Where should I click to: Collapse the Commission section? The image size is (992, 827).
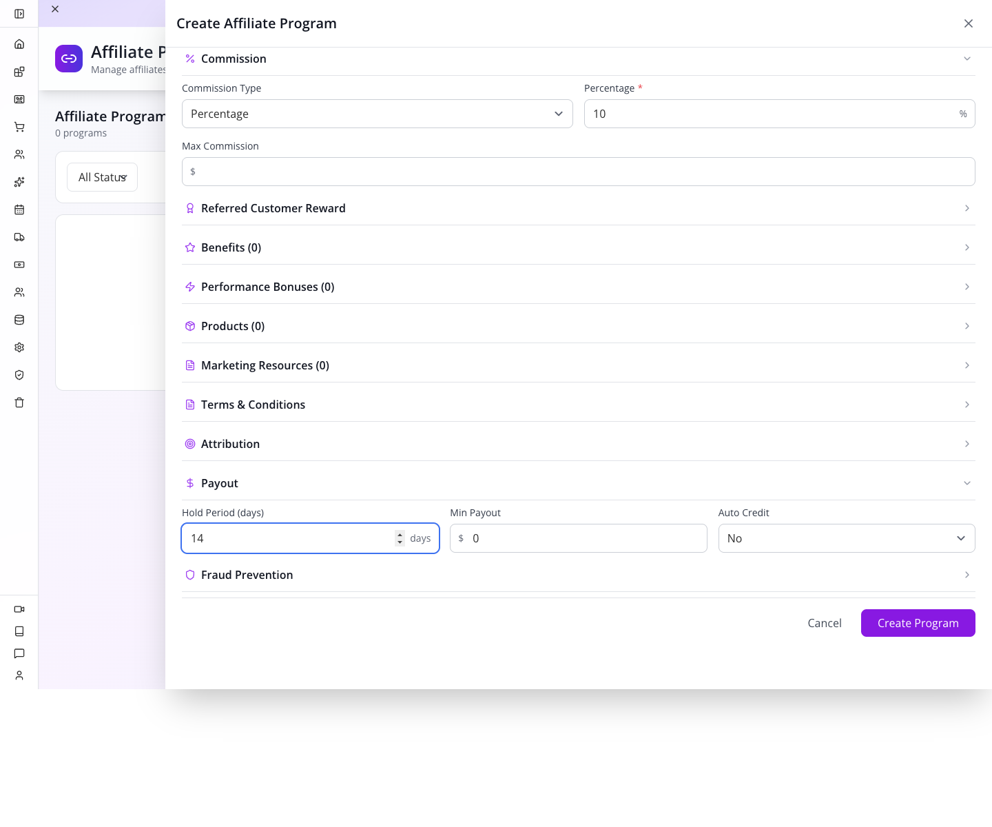click(x=579, y=59)
